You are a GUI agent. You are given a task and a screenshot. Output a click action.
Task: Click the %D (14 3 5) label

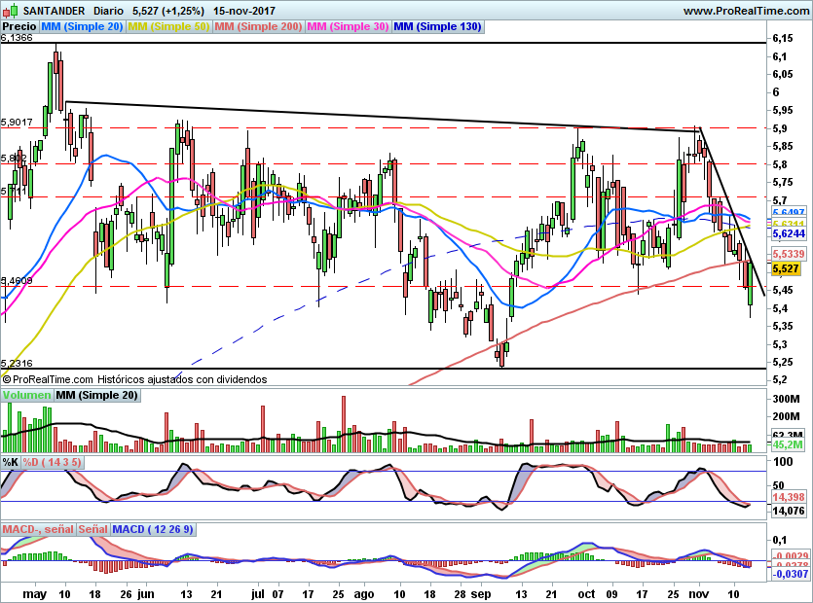(53, 462)
